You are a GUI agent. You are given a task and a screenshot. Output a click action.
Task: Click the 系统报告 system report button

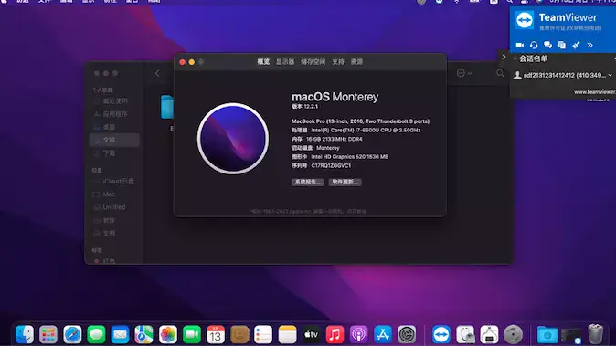click(308, 182)
